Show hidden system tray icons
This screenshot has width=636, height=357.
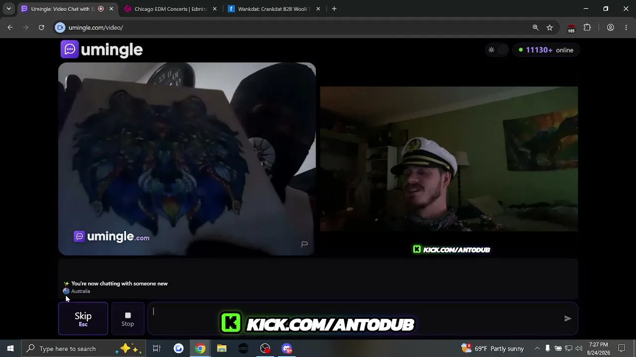pyautogui.click(x=537, y=349)
